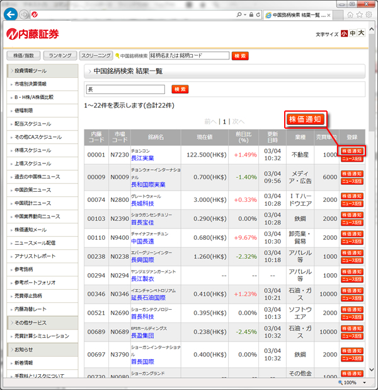This screenshot has width=378, height=390.
Task: Click the browser back arrow button
Action: tap(10, 14)
